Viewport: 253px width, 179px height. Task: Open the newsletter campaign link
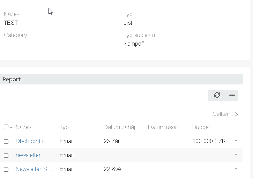(x=28, y=155)
